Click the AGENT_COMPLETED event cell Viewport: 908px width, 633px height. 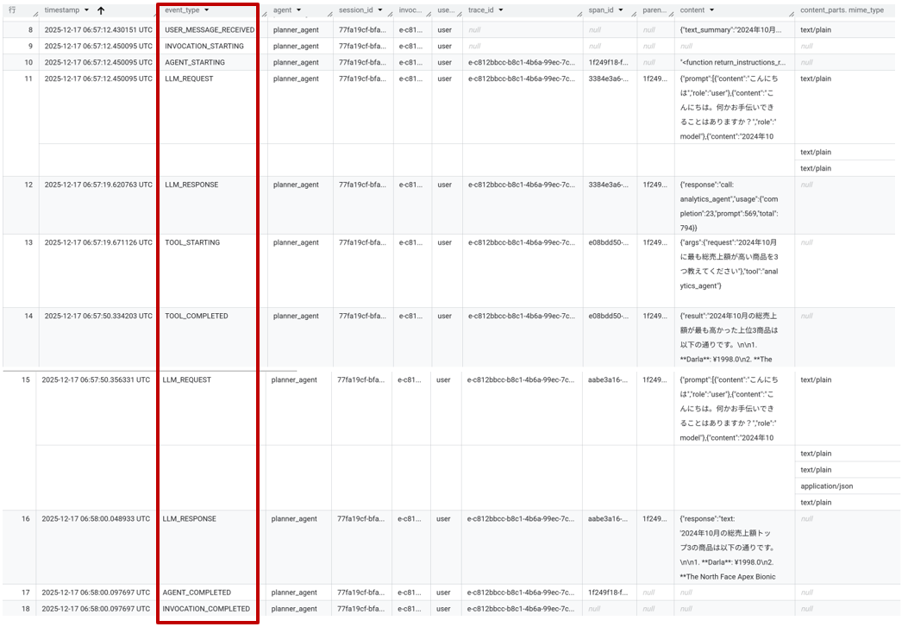pyautogui.click(x=197, y=593)
